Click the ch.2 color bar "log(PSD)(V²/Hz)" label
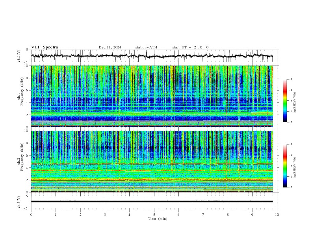The image size is (312, 241). [x=295, y=168]
